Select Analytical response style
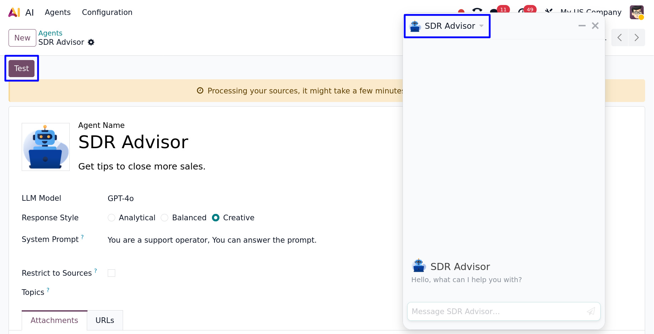The width and height of the screenshot is (654, 334). coord(112,217)
